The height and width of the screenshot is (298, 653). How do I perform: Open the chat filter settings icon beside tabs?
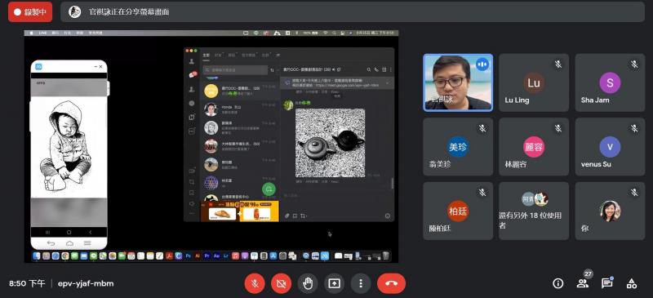point(278,55)
